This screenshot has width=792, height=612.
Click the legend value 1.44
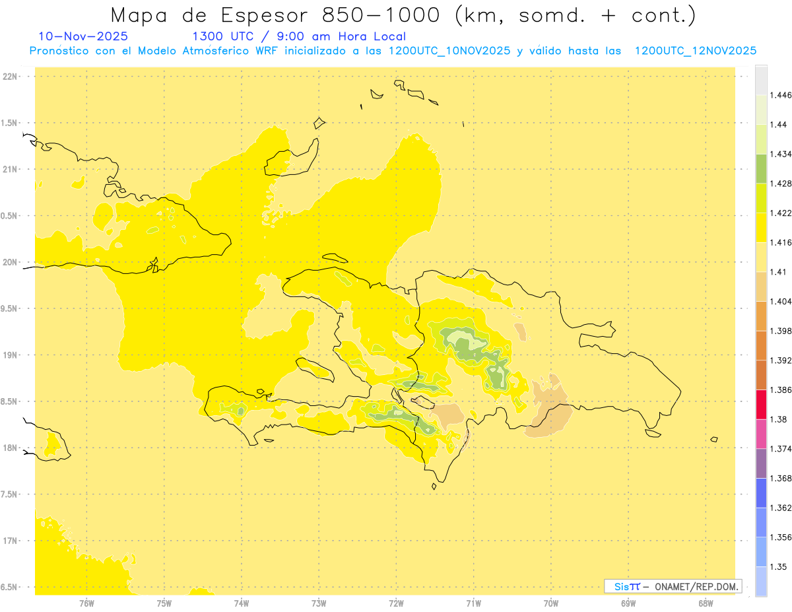click(x=778, y=125)
